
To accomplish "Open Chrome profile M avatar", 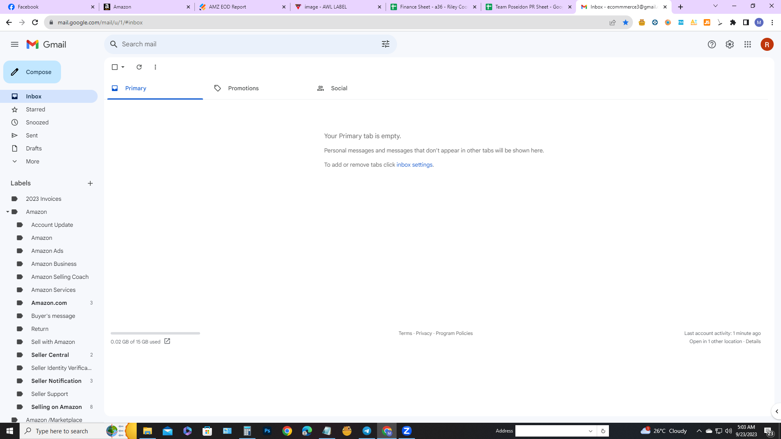I will coord(759,22).
